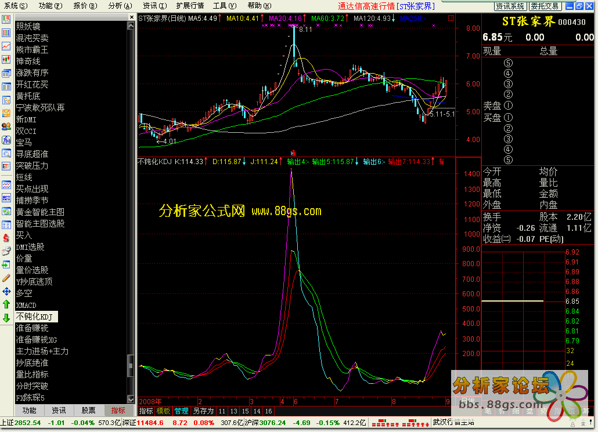Click the red dollar sign icon
Screen dimensions: 598x432
click(x=6, y=238)
